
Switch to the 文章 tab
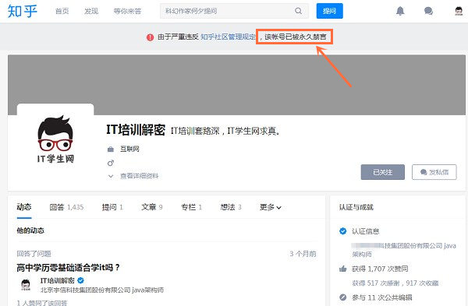[151, 207]
